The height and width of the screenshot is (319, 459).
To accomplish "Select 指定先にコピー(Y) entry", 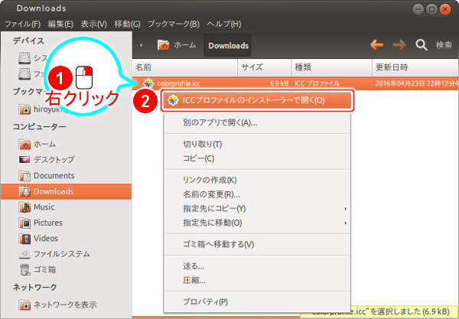I will pos(257,209).
